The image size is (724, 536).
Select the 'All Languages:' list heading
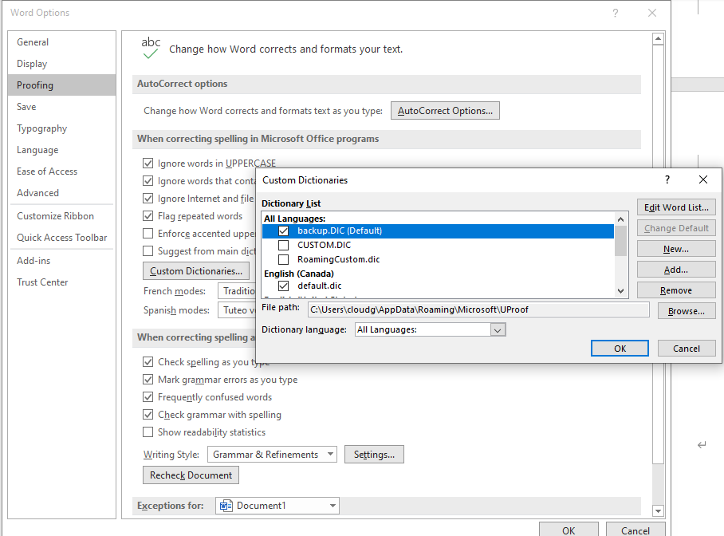tap(294, 219)
